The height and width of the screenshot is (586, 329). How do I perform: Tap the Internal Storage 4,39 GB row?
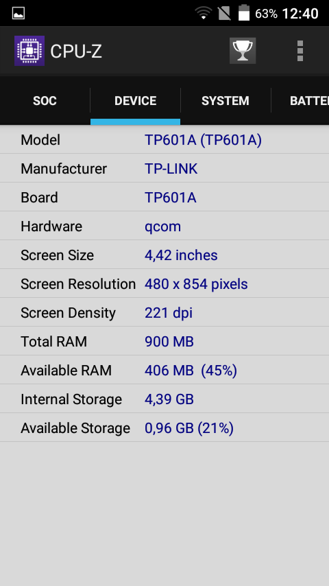pos(164,399)
